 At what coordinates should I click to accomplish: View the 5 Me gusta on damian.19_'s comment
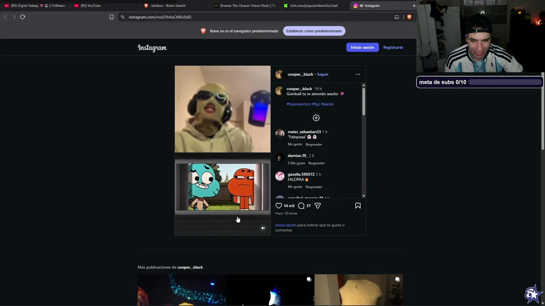[x=296, y=163]
